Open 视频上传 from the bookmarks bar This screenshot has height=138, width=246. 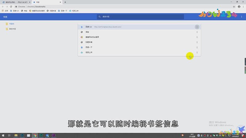pyautogui.click(x=74, y=11)
